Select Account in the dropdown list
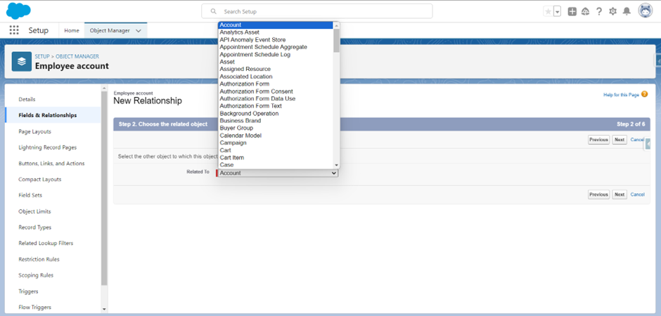 (276, 25)
